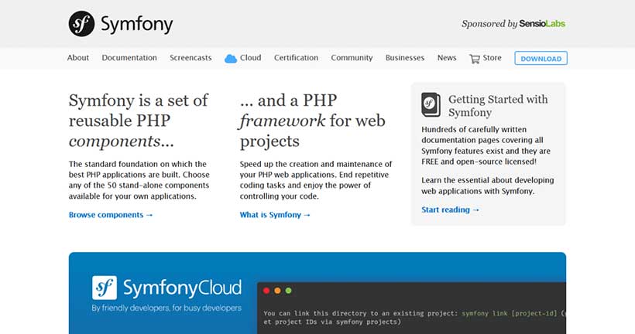
Task: Click the red terminal window dot
Action: tap(266, 291)
